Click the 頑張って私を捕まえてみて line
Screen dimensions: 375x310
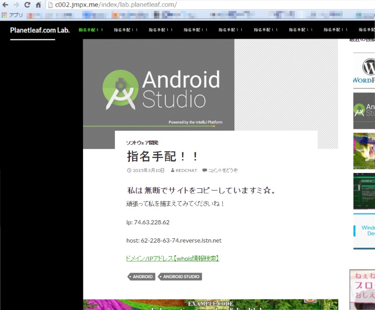175,204
